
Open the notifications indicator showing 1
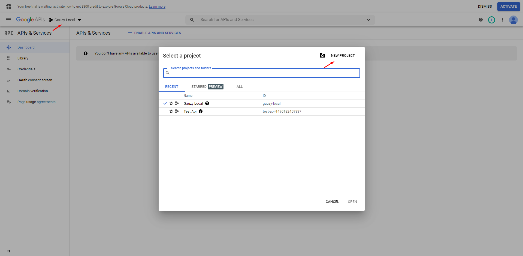tap(492, 20)
